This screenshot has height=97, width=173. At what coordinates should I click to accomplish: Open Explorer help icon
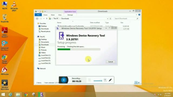[139, 15]
